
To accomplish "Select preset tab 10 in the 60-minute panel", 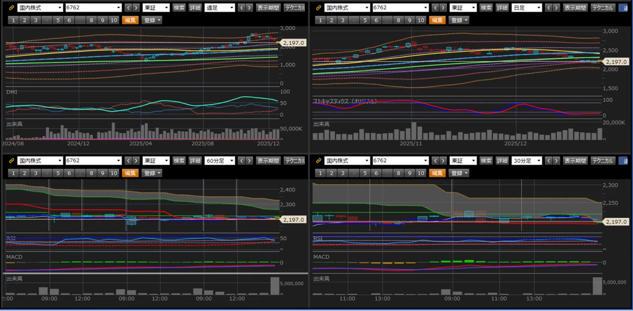I will pos(113,173).
